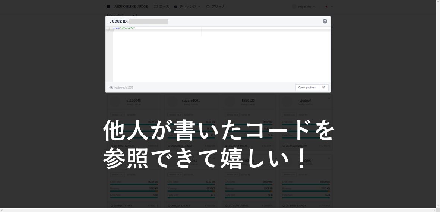Screen dimensions: 440x212
Task: Open user s1190048 profile
Action: point(134,101)
